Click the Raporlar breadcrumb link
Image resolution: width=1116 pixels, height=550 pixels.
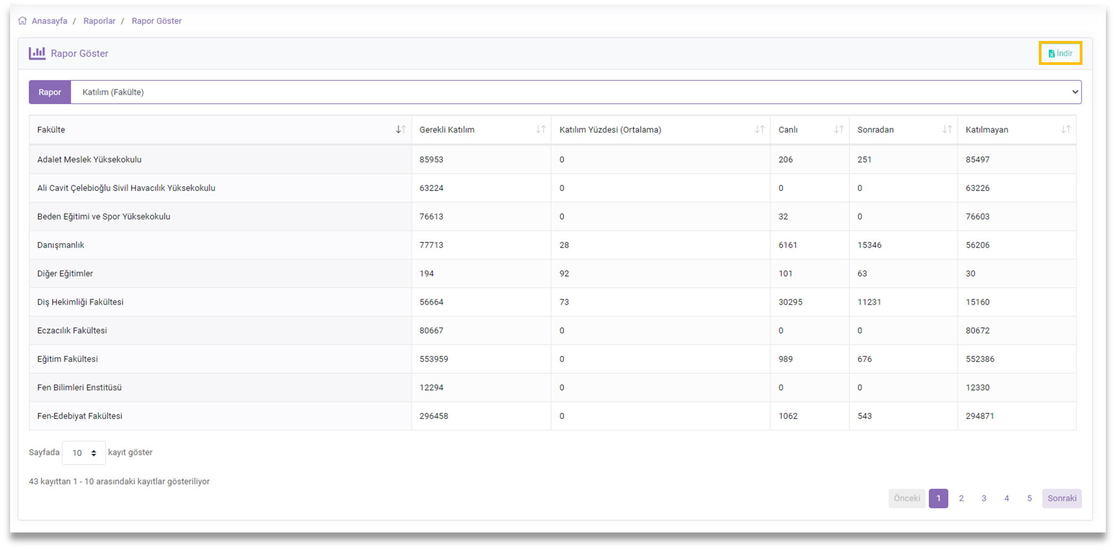[99, 20]
